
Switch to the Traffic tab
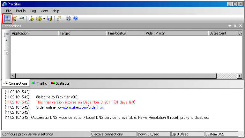tap(39, 83)
